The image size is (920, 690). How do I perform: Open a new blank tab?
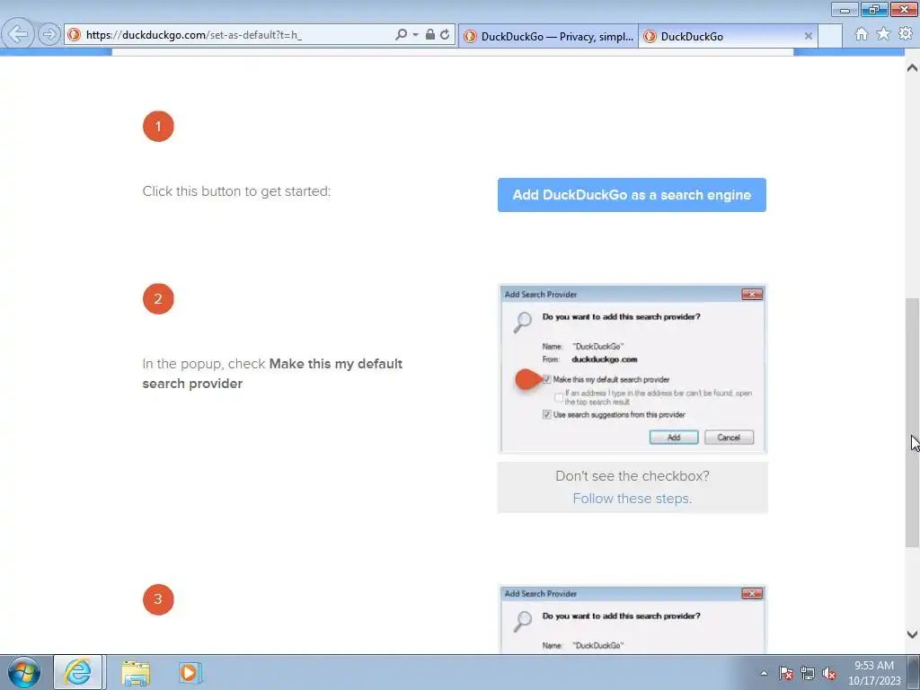click(x=829, y=36)
